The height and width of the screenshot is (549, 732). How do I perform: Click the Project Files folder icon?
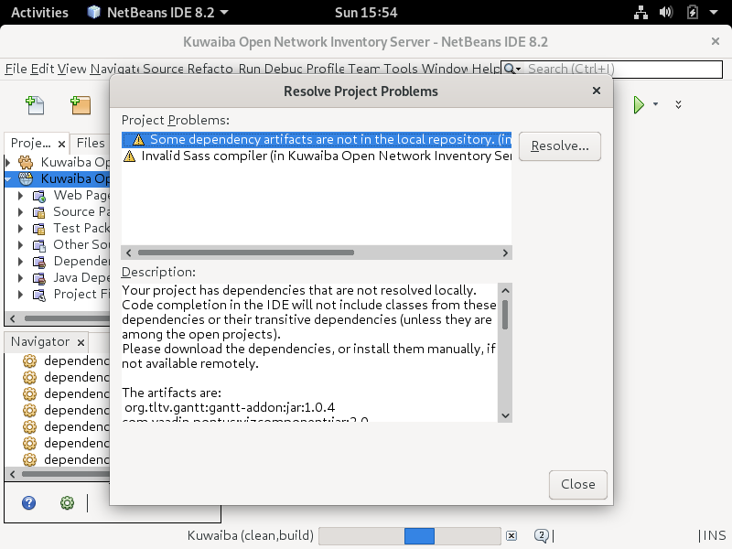39,295
